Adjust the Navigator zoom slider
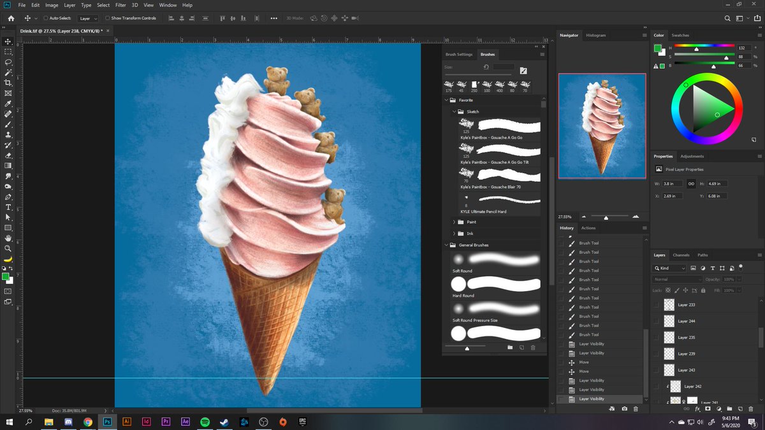 [606, 217]
